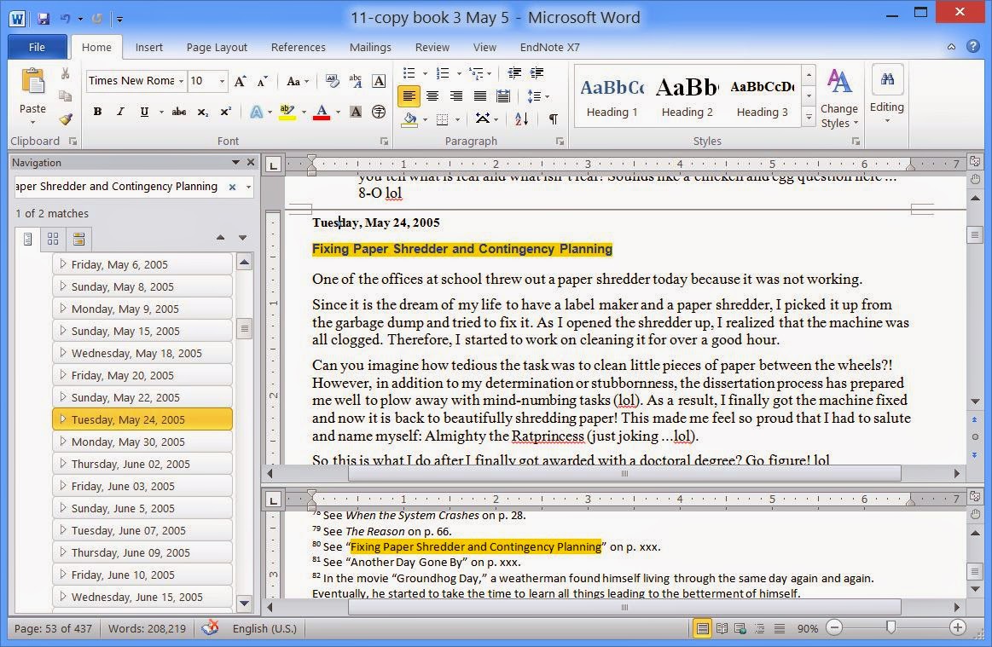Switch to the References tab
Viewport: 992px width, 647px height.
pos(298,47)
